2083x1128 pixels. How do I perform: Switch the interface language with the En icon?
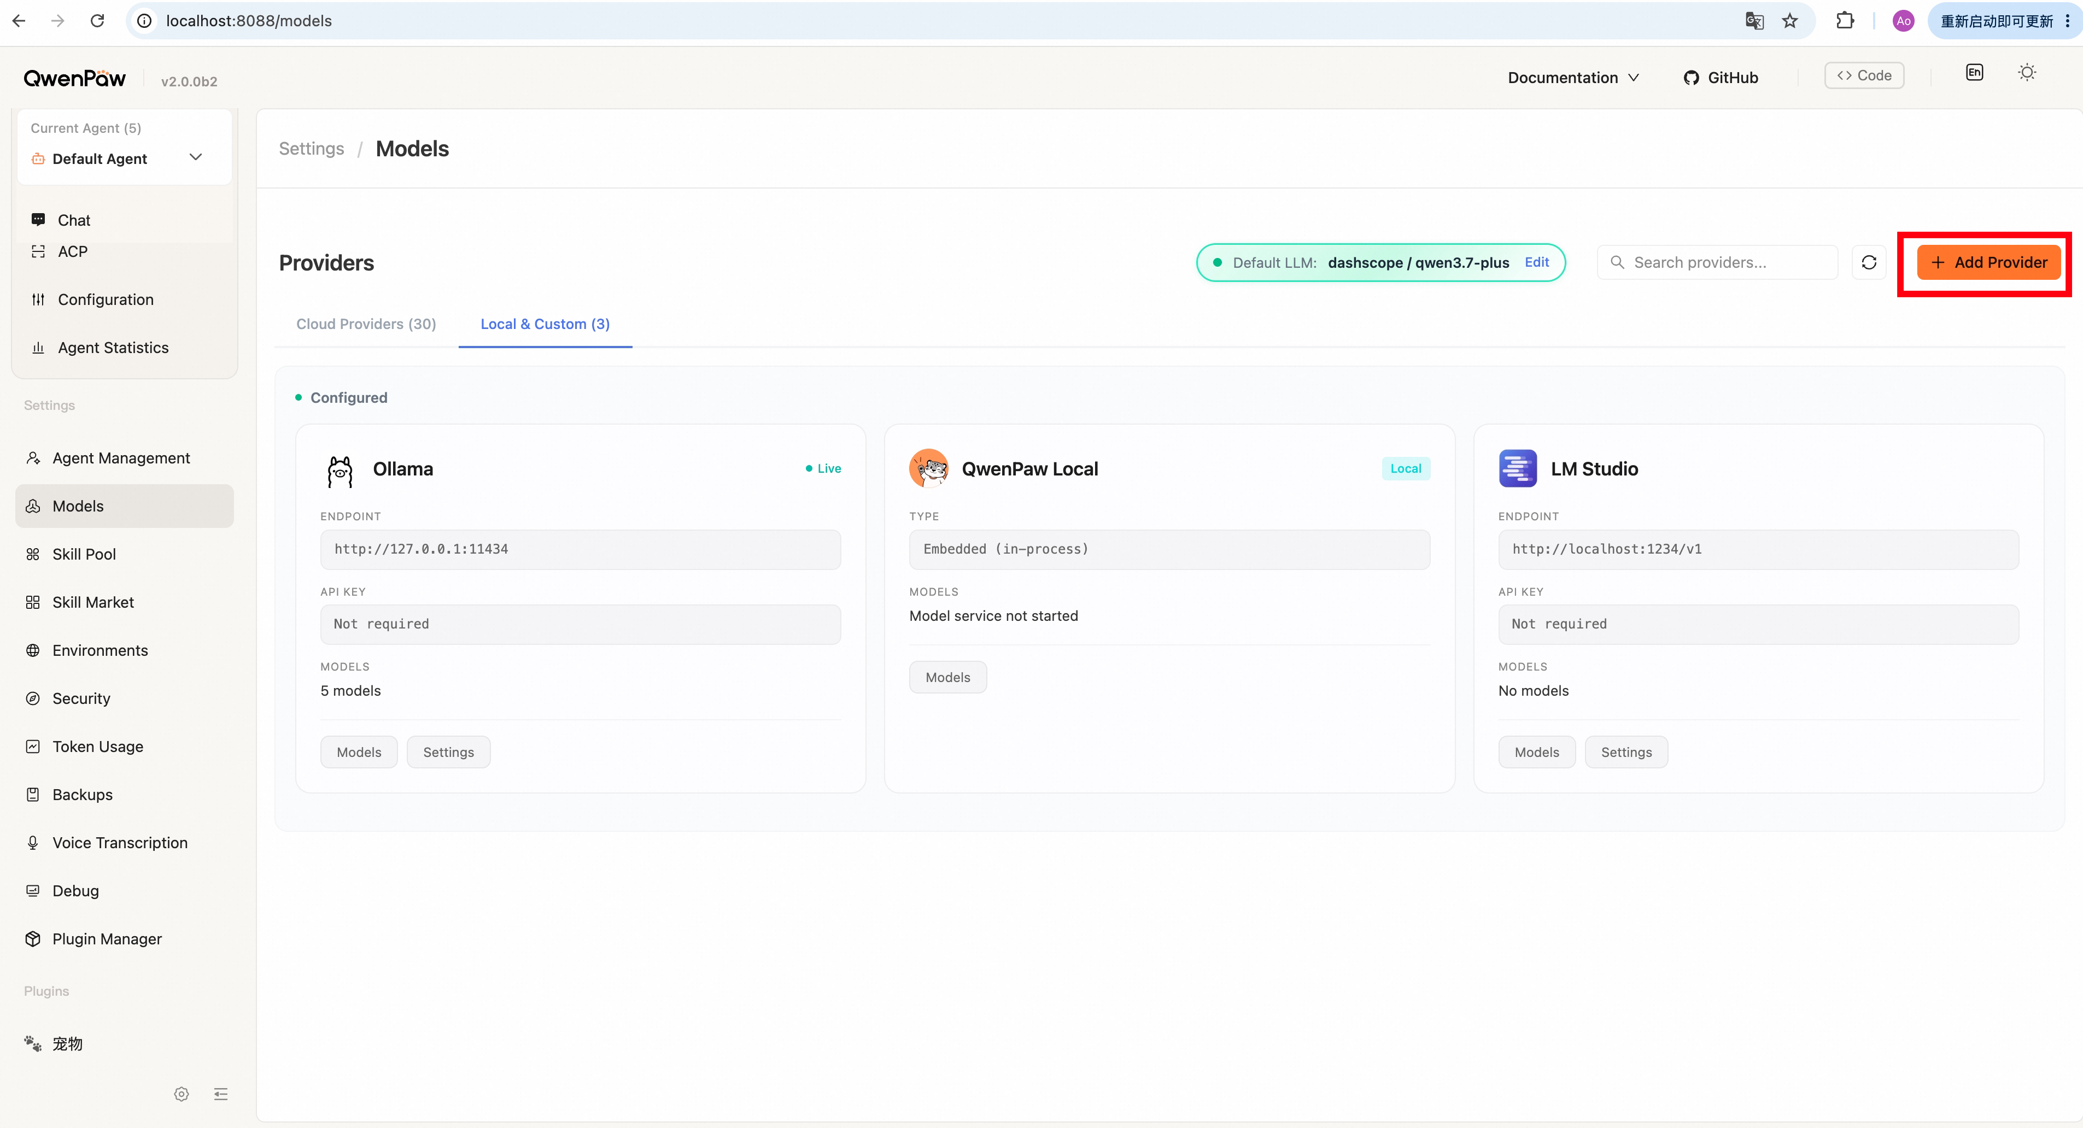tap(1975, 73)
